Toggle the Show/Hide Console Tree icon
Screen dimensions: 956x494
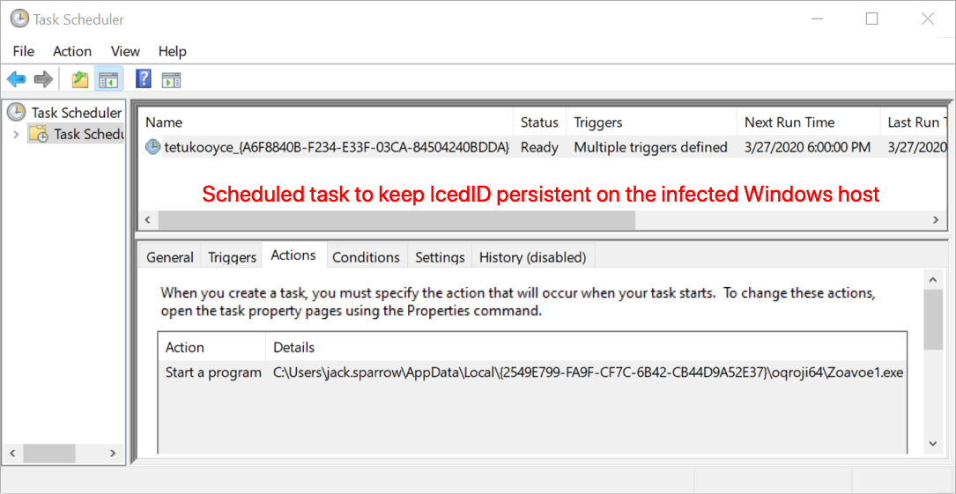107,78
